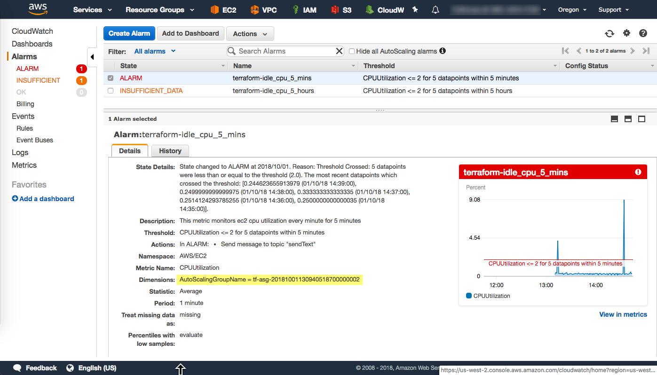657x375 pixels.
Task: Open notifications bell icon
Action: 435,9
